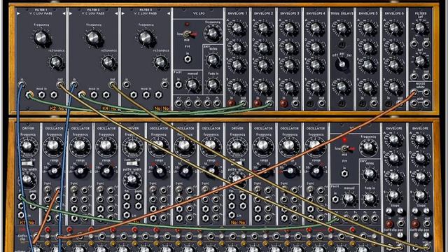Toggle the first Driver's 2am/oct slide switch
Image resolution: width=448 pixels, height=252 pixels.
(27, 164)
